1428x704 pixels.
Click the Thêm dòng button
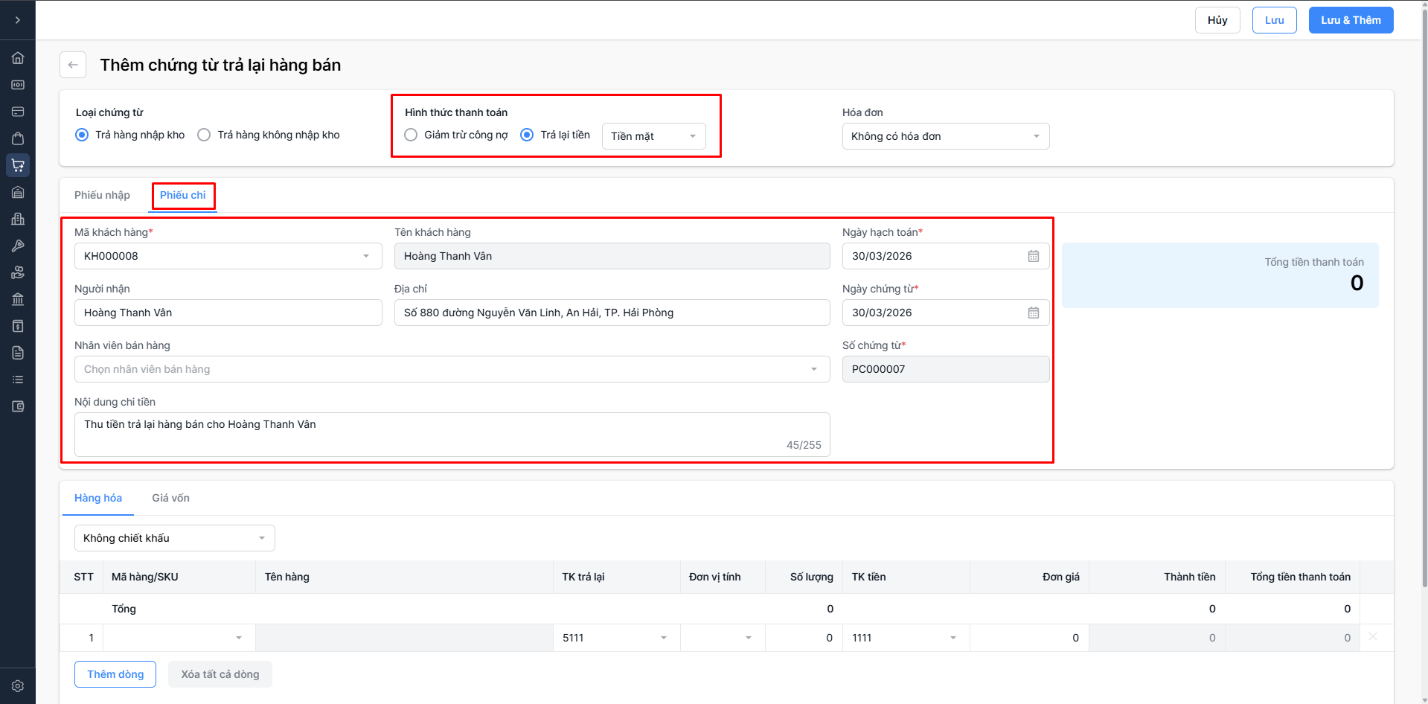coord(115,674)
